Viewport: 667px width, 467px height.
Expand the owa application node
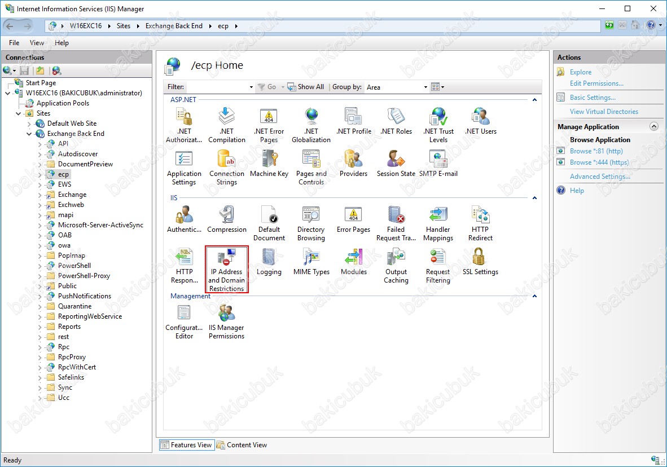(40, 246)
